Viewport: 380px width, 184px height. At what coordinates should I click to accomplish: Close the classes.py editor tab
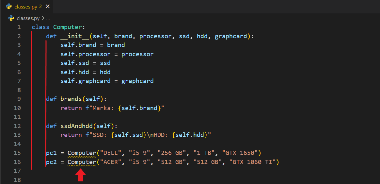click(48, 7)
